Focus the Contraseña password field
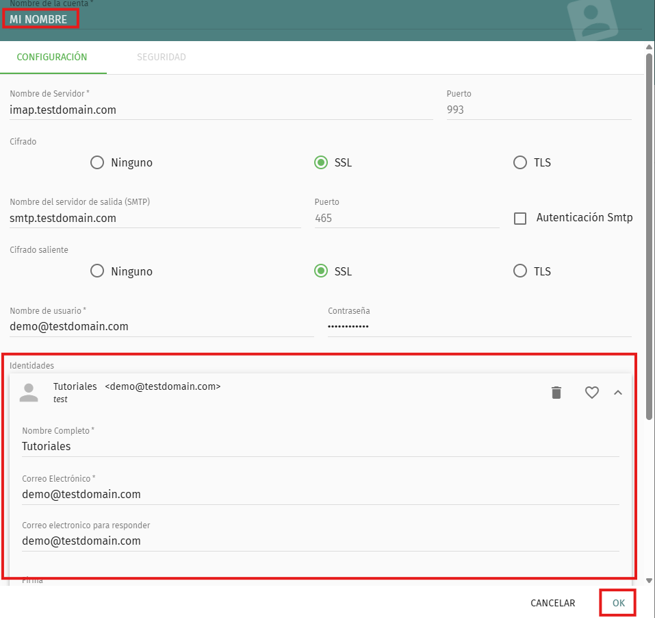 click(479, 327)
